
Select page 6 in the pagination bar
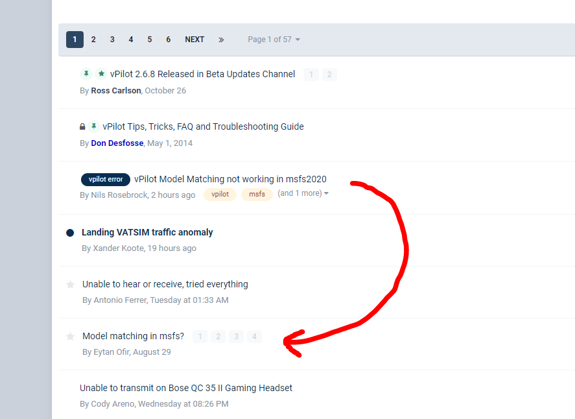pyautogui.click(x=169, y=40)
